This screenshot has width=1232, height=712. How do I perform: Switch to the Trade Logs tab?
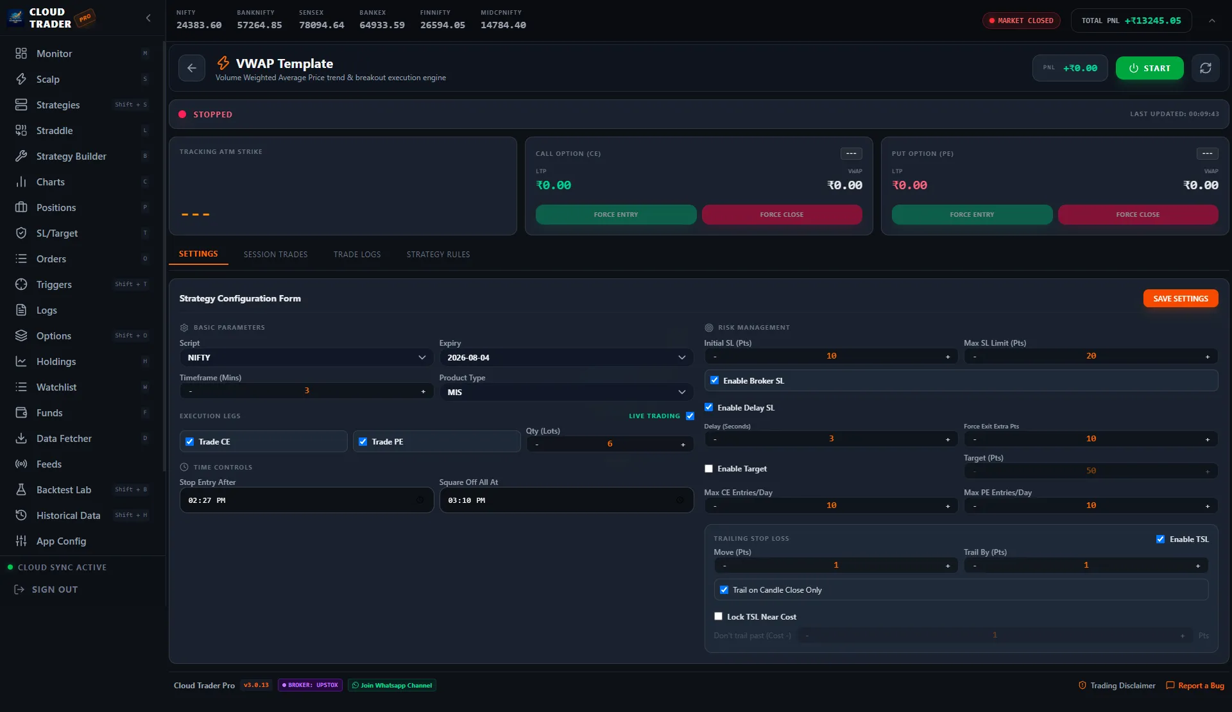tap(357, 255)
